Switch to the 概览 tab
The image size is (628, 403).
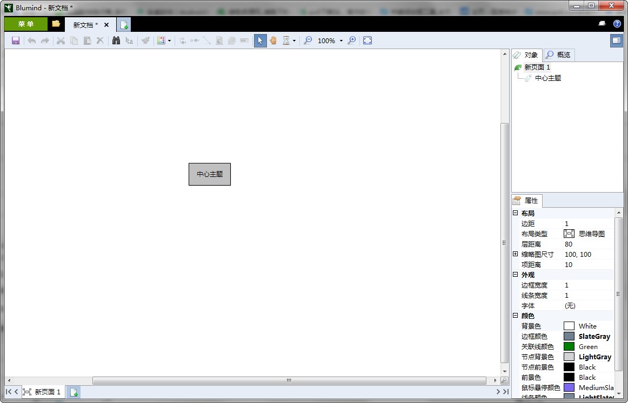tap(558, 54)
